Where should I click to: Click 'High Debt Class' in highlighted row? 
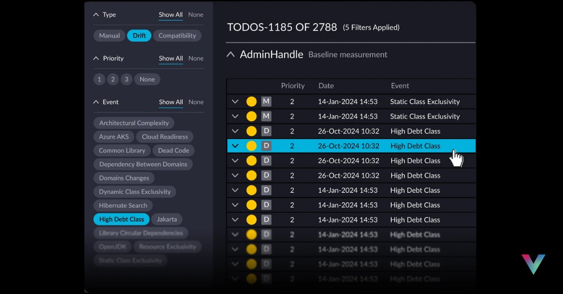pos(416,146)
